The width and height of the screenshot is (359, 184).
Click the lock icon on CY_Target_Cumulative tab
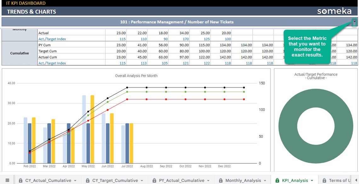tap(88, 180)
